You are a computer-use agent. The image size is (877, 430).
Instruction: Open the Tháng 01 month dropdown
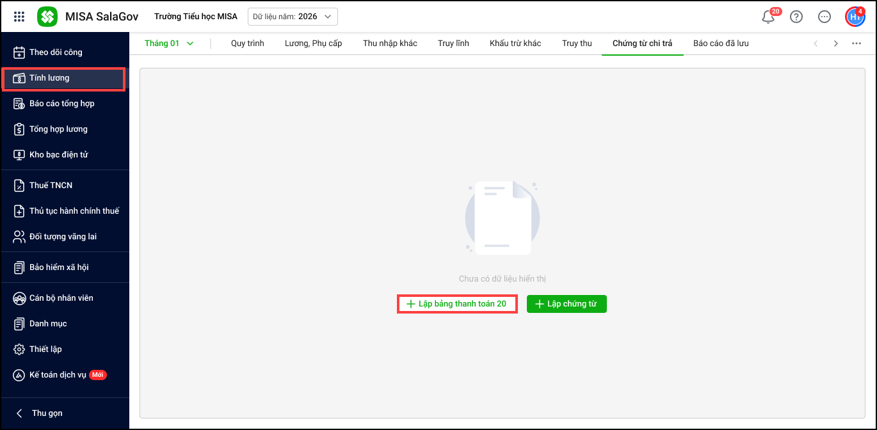coord(169,44)
